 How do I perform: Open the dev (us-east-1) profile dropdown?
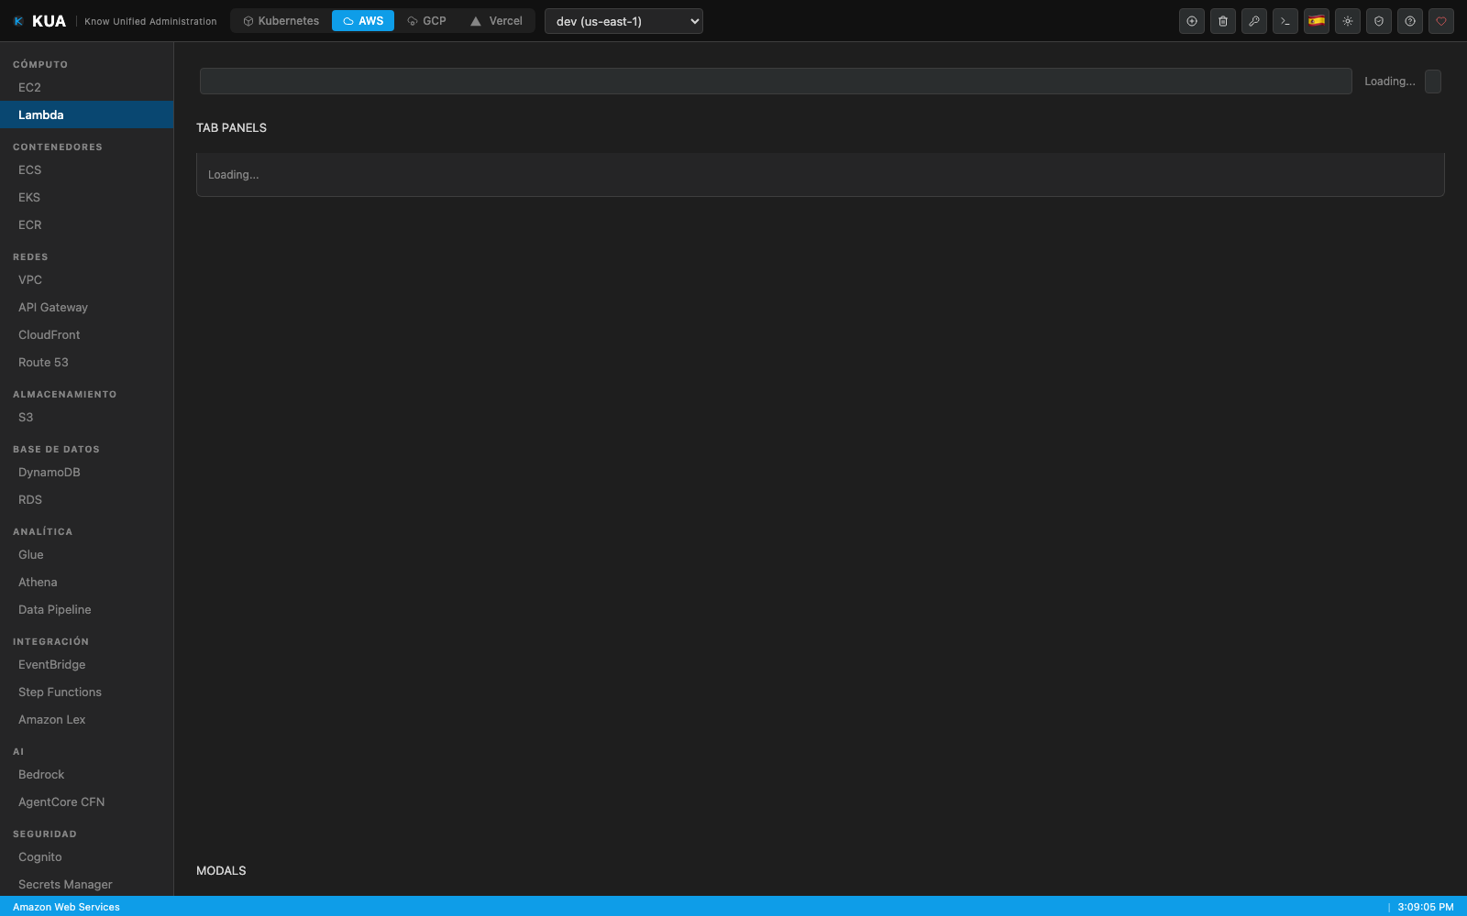[623, 21]
